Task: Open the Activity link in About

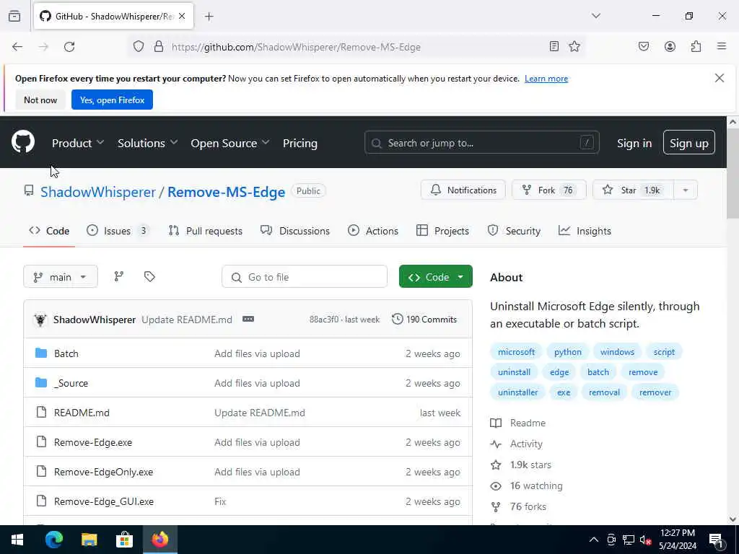Action: (517, 444)
